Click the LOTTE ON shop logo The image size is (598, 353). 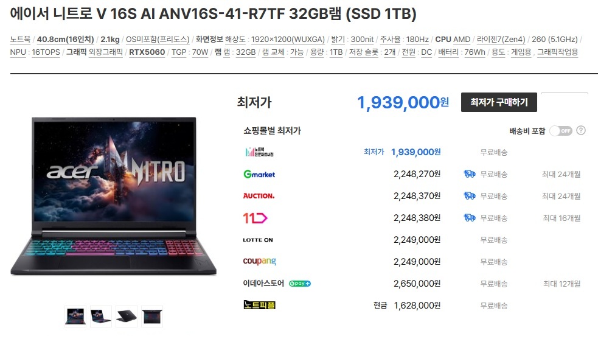click(258, 240)
